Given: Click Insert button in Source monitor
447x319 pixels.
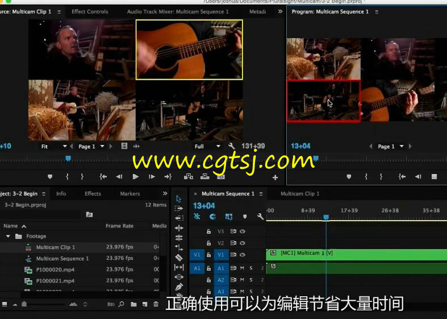Looking at the screenshot, I should coord(189,177).
